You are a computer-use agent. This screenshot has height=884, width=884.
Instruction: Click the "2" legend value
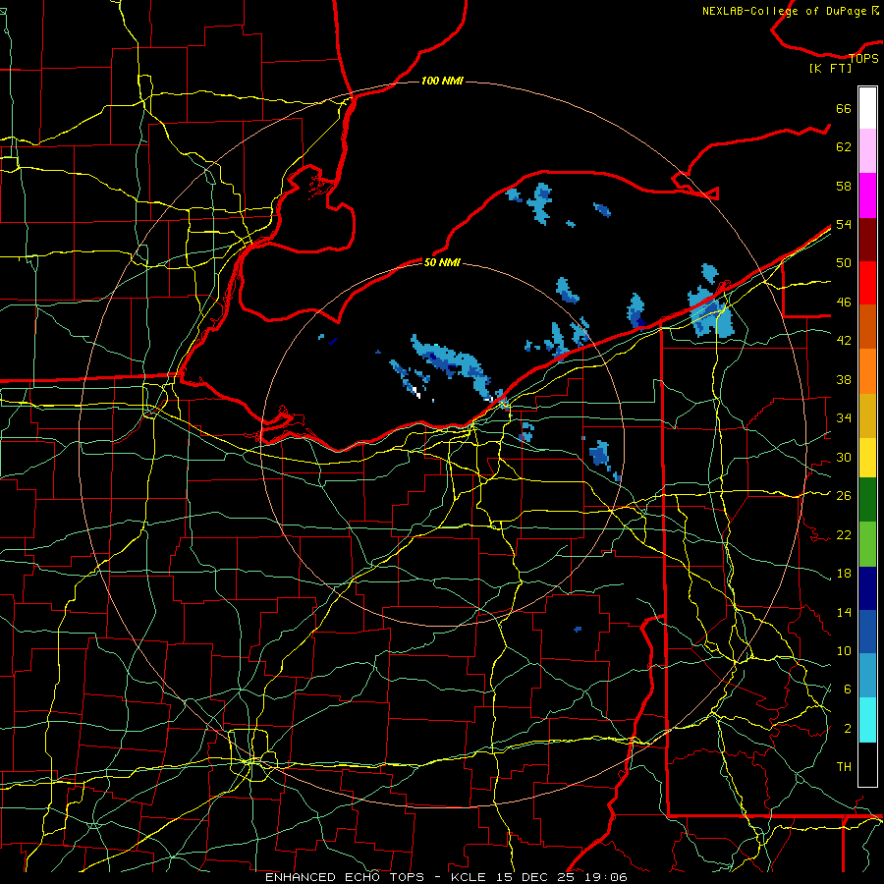point(848,729)
